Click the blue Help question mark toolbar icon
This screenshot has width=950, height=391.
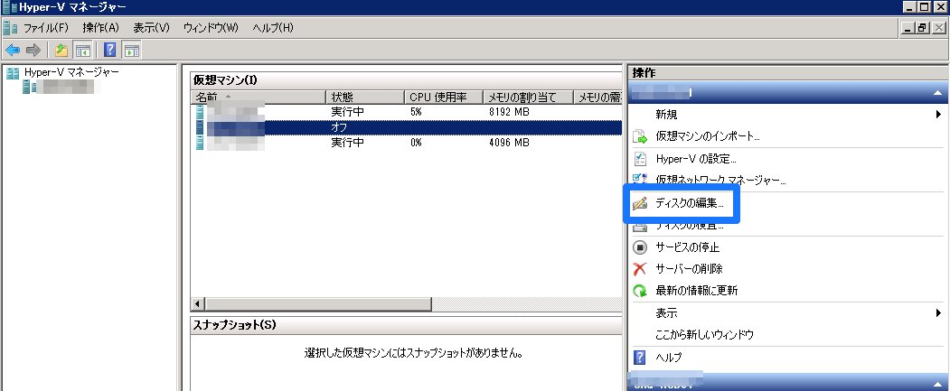pos(110,51)
